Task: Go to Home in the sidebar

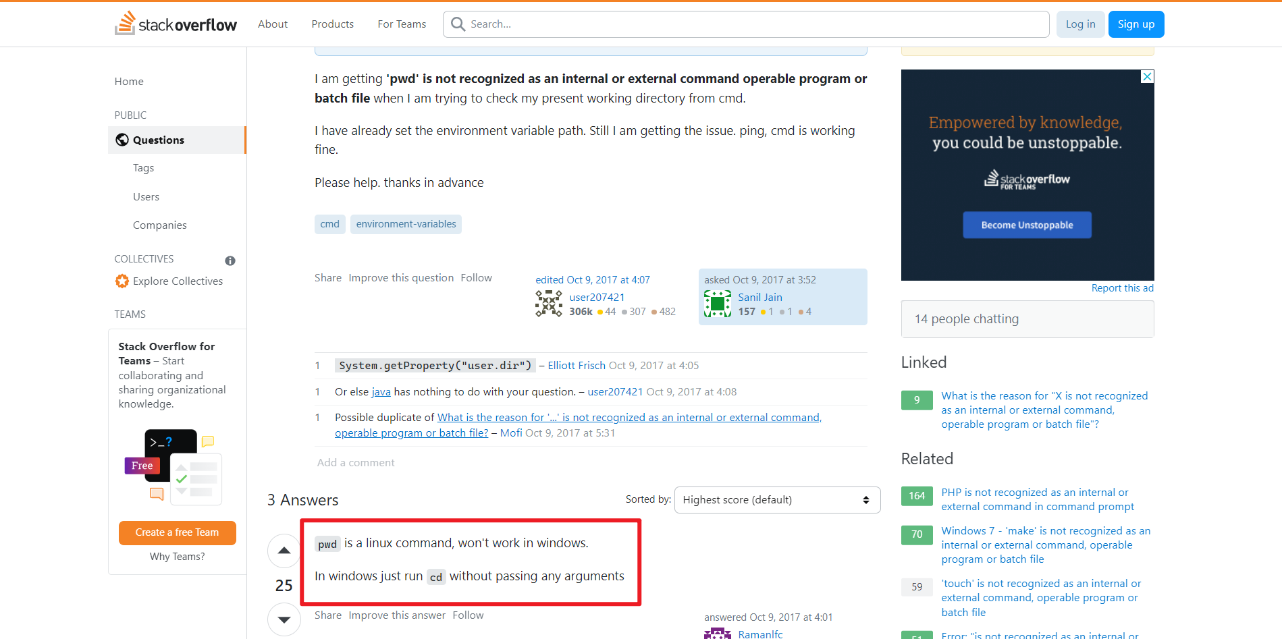Action: pos(129,82)
